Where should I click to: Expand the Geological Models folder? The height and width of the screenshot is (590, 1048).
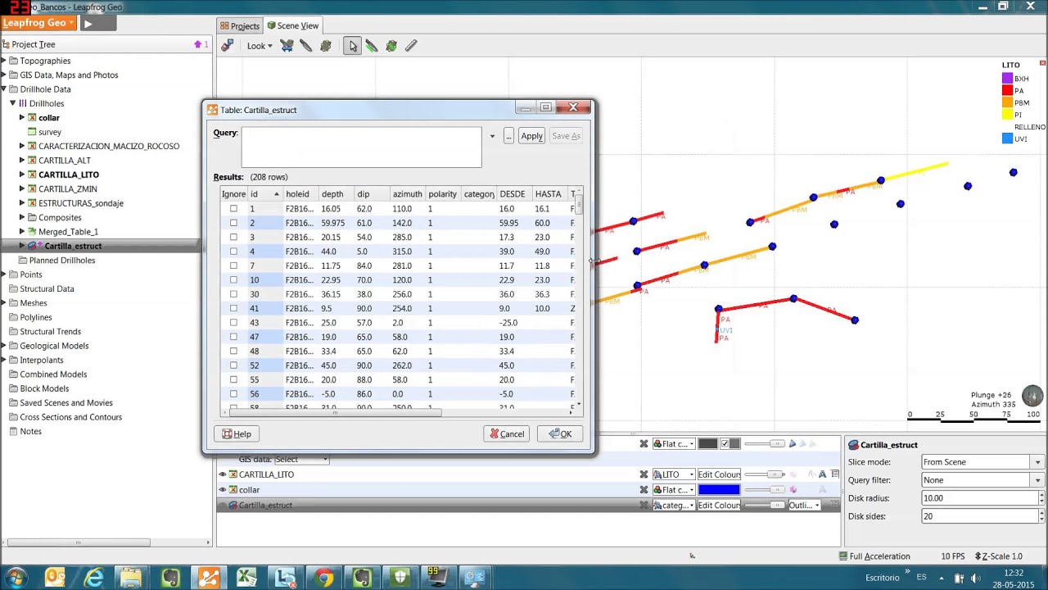tap(3, 346)
